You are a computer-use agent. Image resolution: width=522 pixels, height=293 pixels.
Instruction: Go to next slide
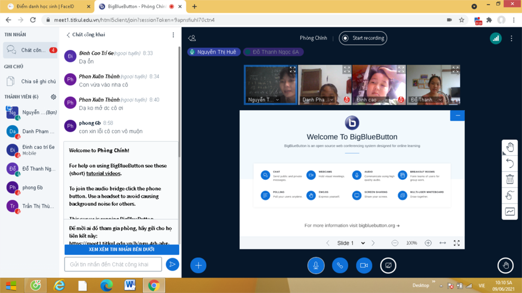pos(373,243)
